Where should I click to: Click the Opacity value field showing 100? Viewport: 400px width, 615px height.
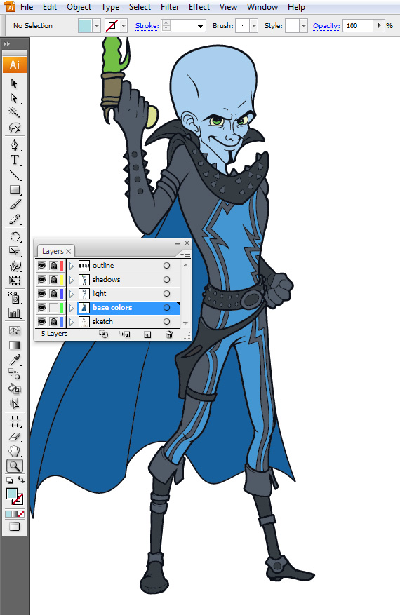[359, 26]
